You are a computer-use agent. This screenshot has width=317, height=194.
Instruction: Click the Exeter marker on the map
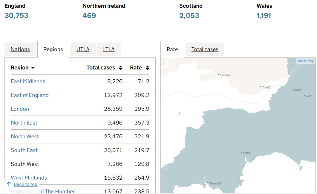[x=241, y=152]
